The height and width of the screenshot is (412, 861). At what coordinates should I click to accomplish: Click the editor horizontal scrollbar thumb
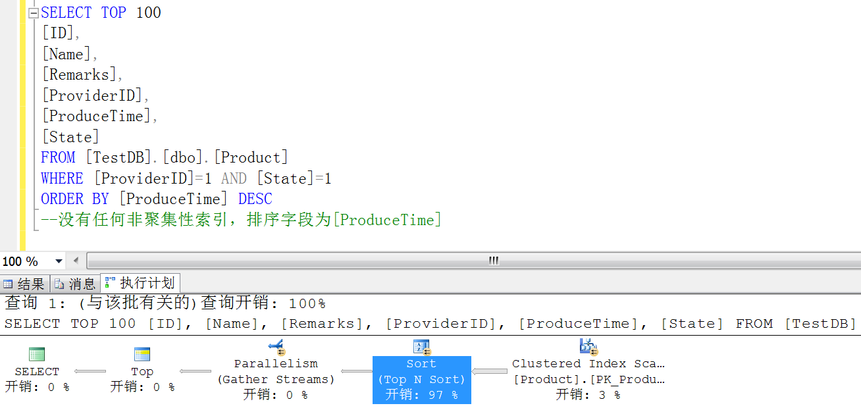tap(493, 261)
